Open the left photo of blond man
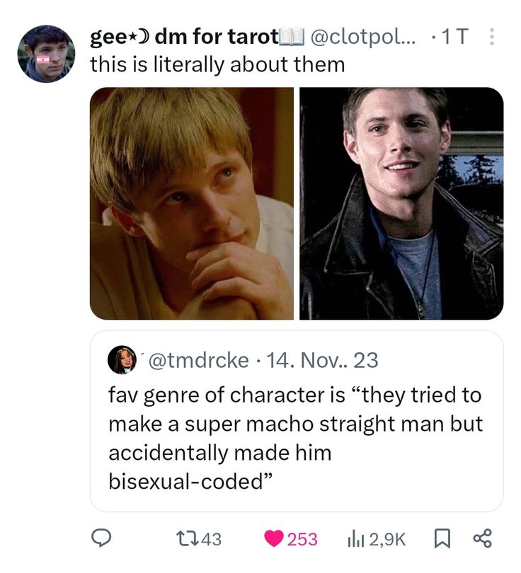The image size is (521, 573). pyautogui.click(x=191, y=203)
